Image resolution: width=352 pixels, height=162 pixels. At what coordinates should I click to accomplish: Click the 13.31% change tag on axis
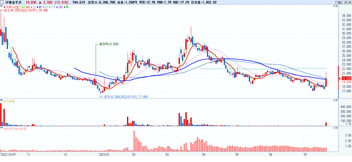click(346, 82)
